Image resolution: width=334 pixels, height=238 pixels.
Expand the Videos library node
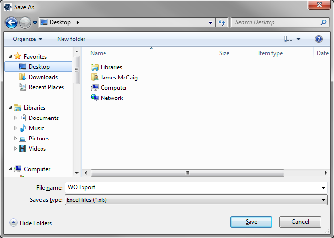(15, 148)
